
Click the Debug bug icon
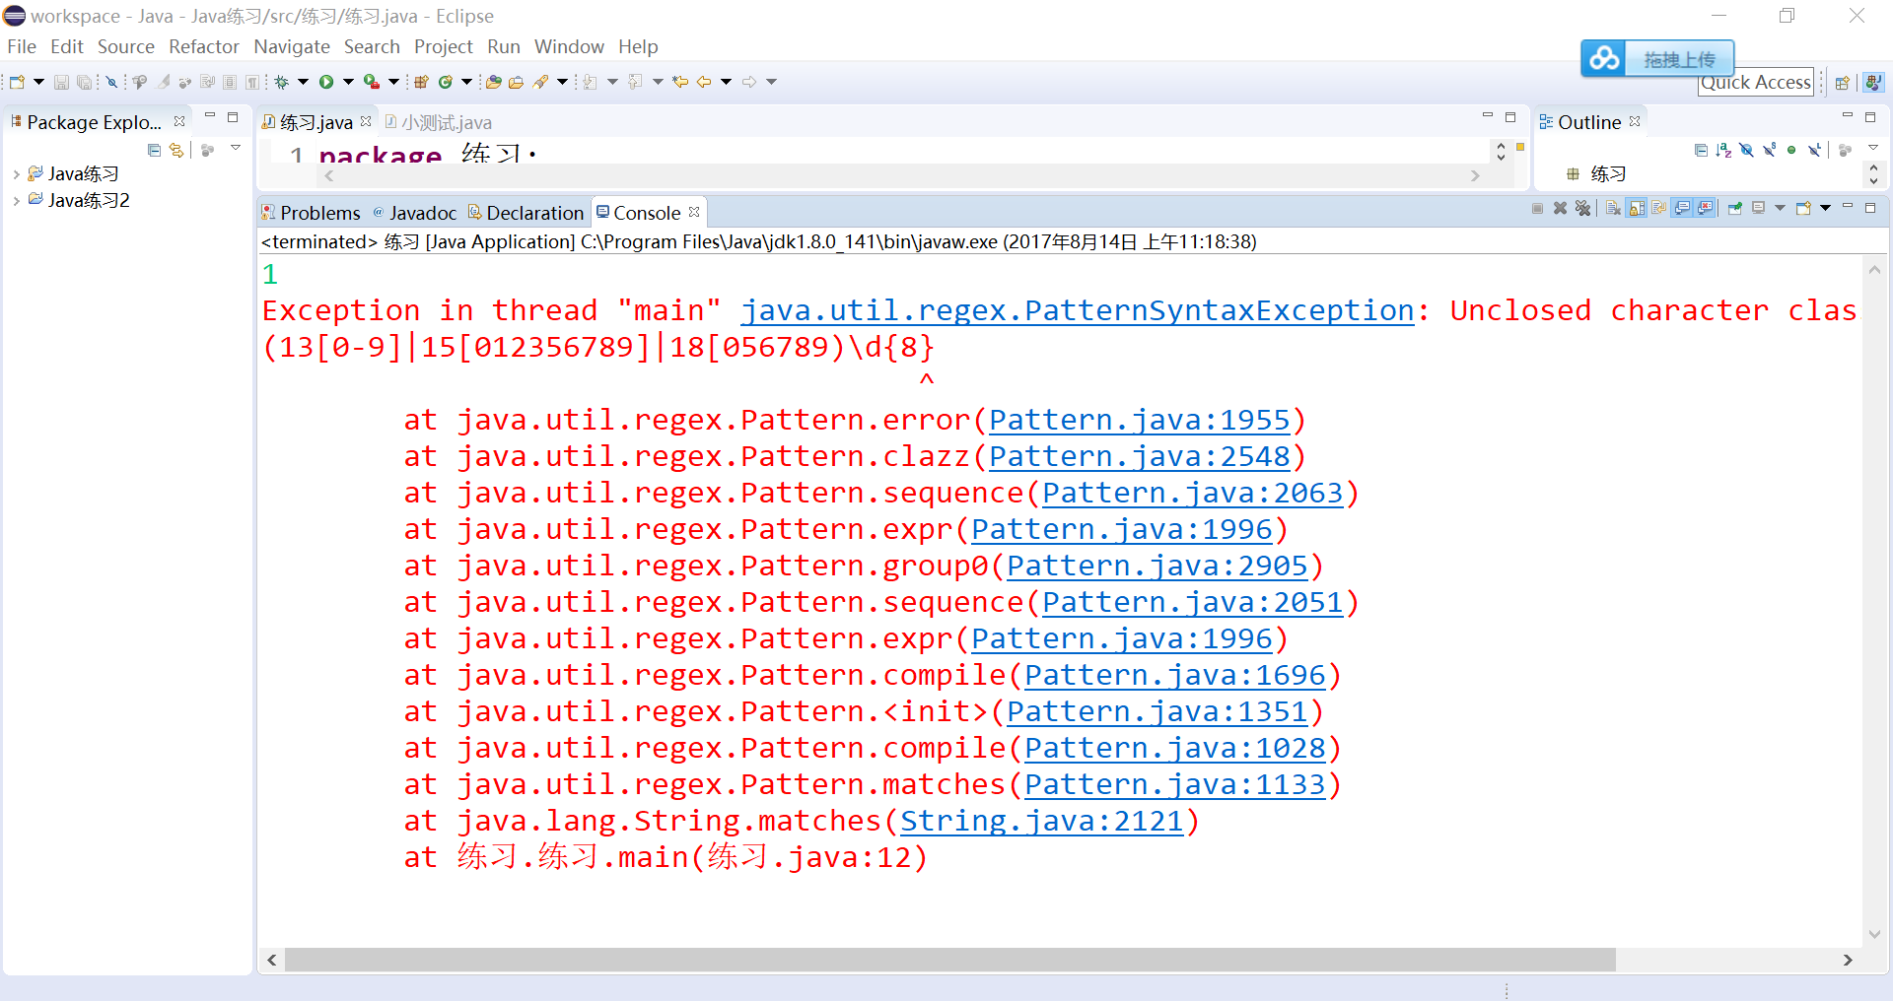click(x=282, y=82)
